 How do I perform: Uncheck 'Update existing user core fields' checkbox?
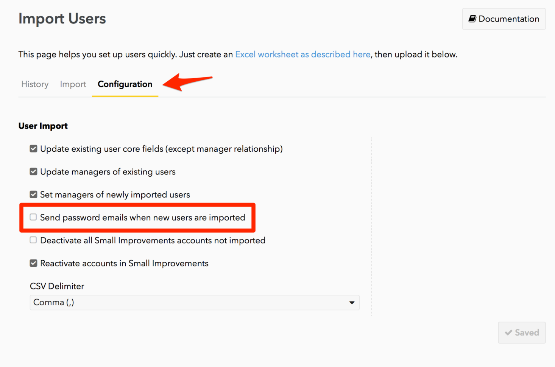(34, 149)
